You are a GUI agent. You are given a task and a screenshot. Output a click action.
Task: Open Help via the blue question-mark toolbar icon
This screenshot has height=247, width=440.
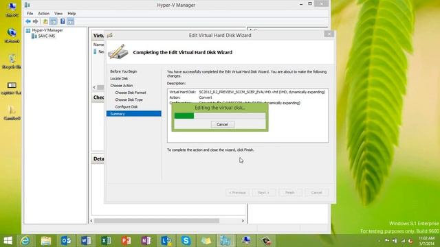[x=63, y=21]
